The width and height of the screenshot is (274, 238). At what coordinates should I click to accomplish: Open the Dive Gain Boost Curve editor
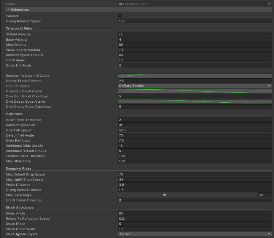point(194,91)
